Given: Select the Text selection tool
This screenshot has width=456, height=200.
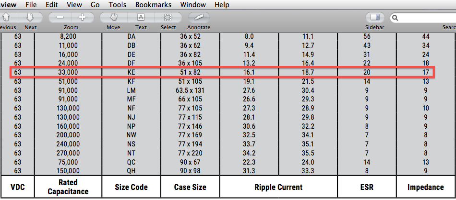Looking at the screenshot, I should 141,17.
